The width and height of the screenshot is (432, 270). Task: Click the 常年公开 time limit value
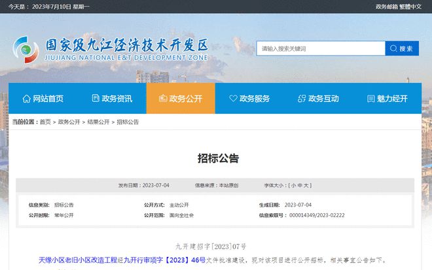[x=64, y=216]
